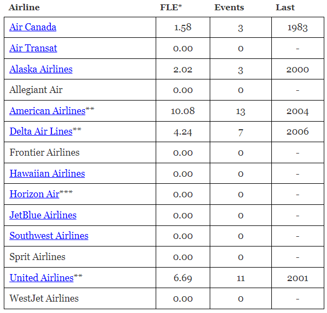Image resolution: width=327 pixels, height=313 pixels.
Task: Open the Horizon Air link
Action: [x=35, y=194]
